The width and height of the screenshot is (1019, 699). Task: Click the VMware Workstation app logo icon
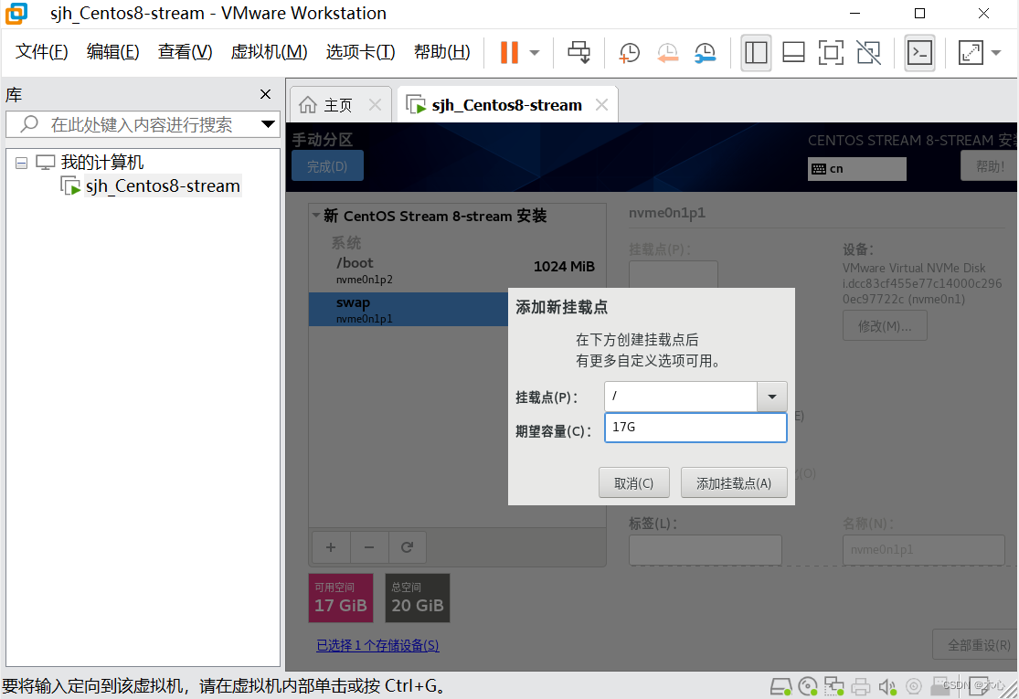[x=16, y=14]
